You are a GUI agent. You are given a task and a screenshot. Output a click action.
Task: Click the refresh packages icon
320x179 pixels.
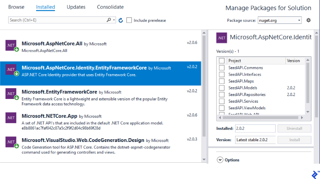(121, 20)
